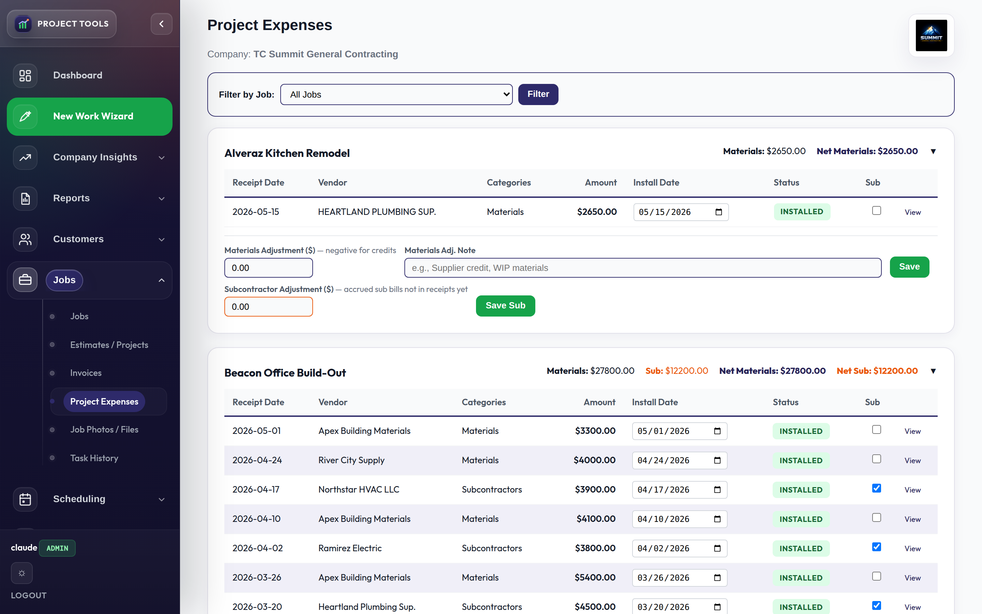Open calendar picker for 04/17/2026 install date
Screen dimensions: 982x614
pos(717,490)
